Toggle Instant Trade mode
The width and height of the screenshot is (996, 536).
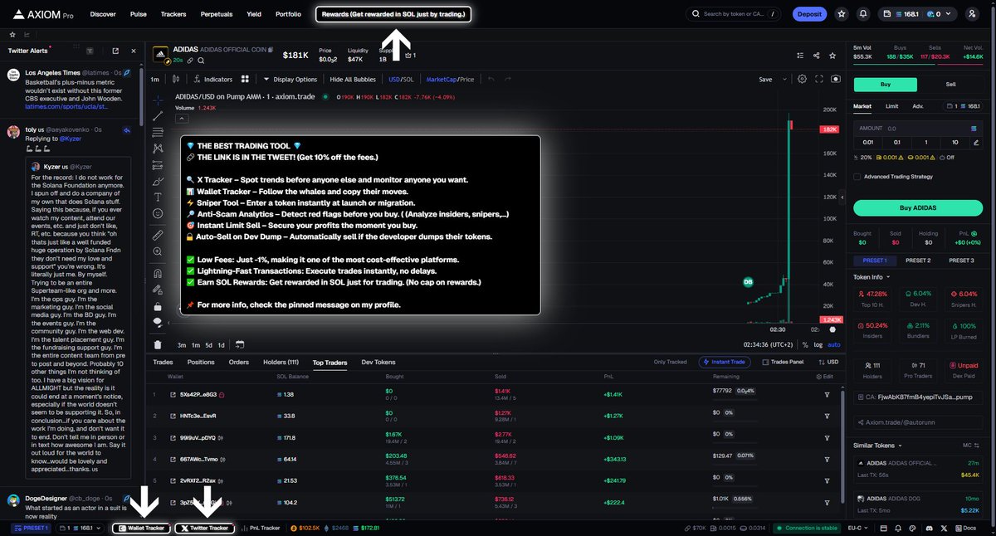726,362
